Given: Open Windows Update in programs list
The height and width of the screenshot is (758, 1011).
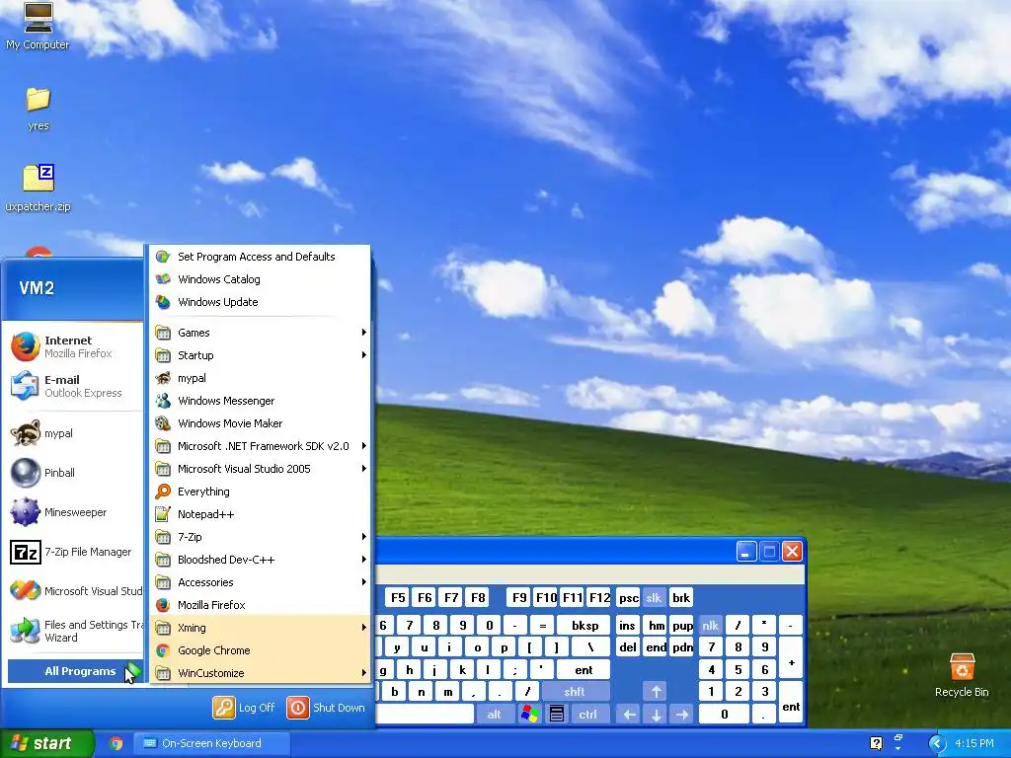Looking at the screenshot, I should point(261,302).
